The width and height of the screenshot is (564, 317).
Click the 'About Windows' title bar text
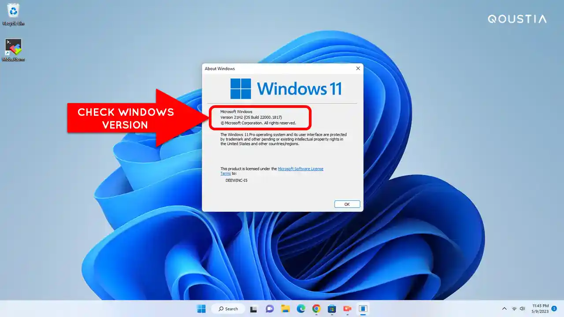(x=220, y=69)
